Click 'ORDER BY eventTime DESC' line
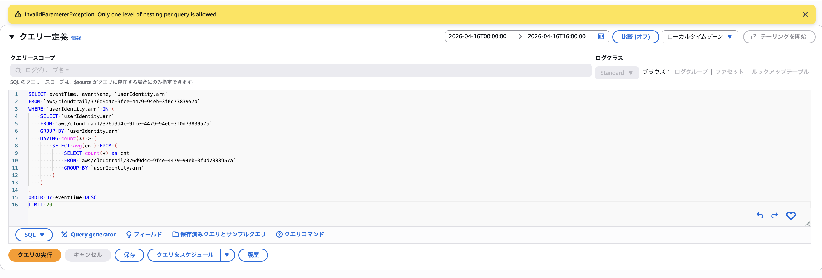822x278 pixels. [63, 197]
